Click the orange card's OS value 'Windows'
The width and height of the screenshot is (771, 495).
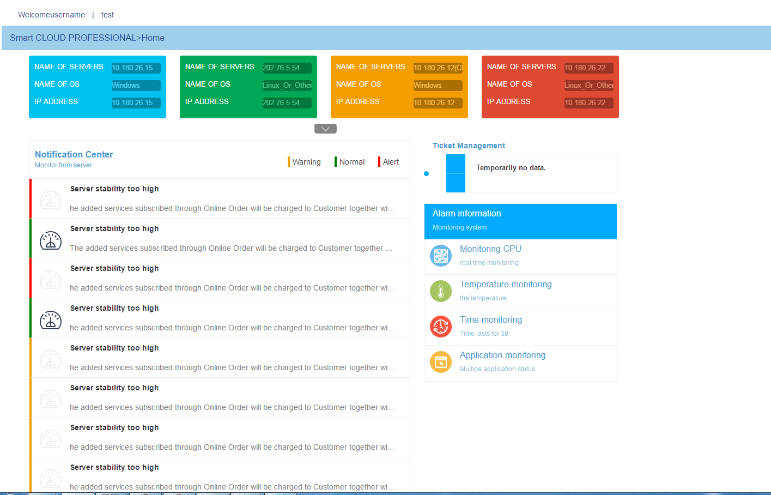pyautogui.click(x=438, y=86)
